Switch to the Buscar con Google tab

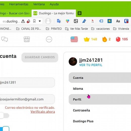click(x=16, y=13)
